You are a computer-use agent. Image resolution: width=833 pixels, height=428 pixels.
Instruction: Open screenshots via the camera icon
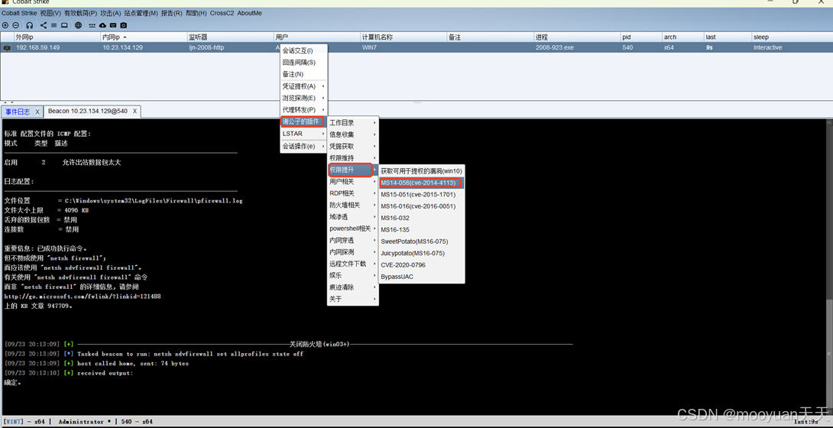point(123,25)
